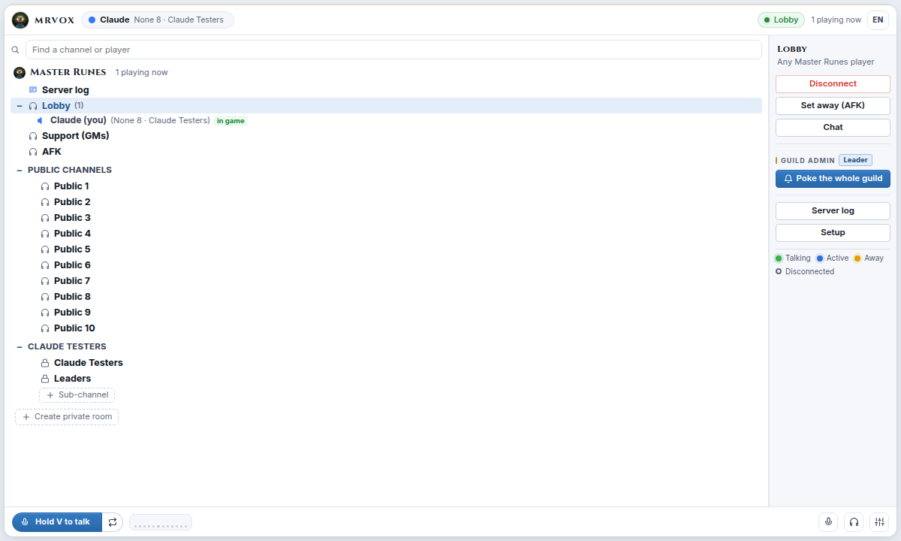Click the Server log book icon in tree
Viewport: 901px width, 541px height.
[x=33, y=90]
